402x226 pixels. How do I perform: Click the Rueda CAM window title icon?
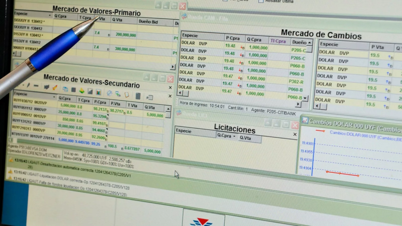coord(184,17)
